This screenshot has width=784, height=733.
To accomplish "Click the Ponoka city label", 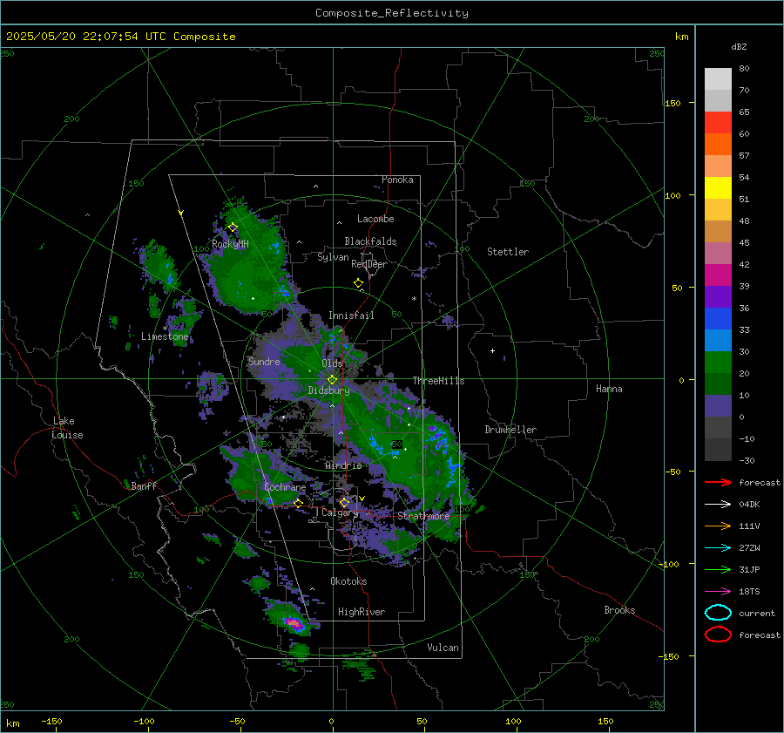I will (397, 180).
